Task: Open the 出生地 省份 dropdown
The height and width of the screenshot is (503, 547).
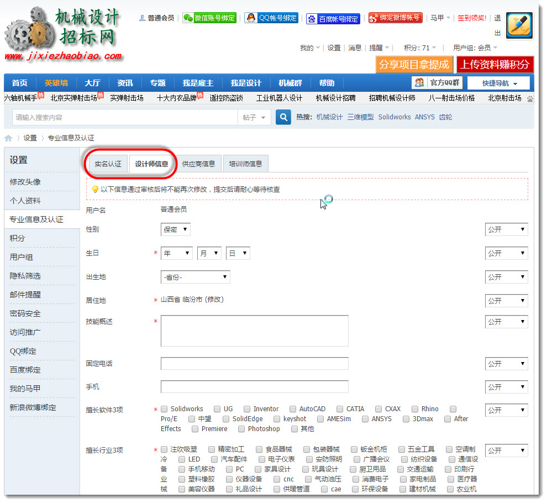Action: [196, 277]
